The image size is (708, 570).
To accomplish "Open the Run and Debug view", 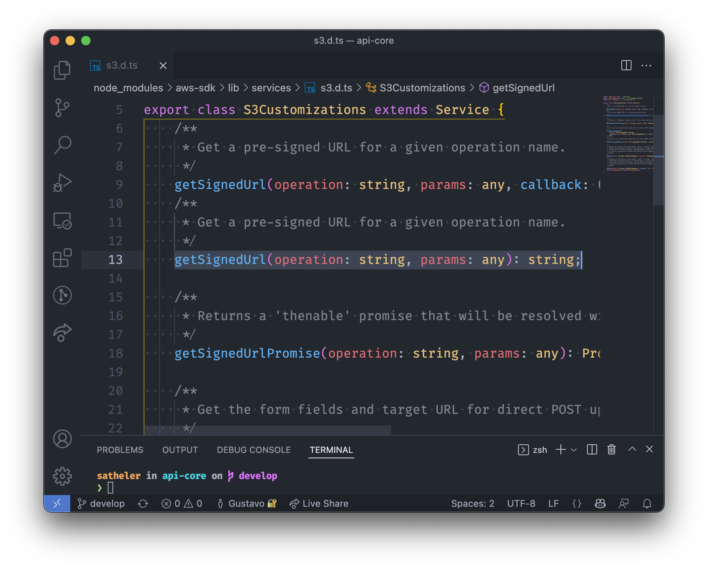I will click(x=62, y=182).
